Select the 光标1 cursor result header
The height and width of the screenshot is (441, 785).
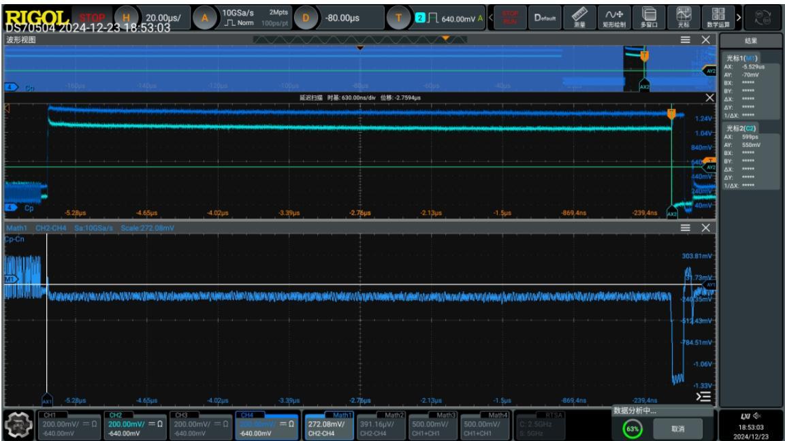[742, 58]
